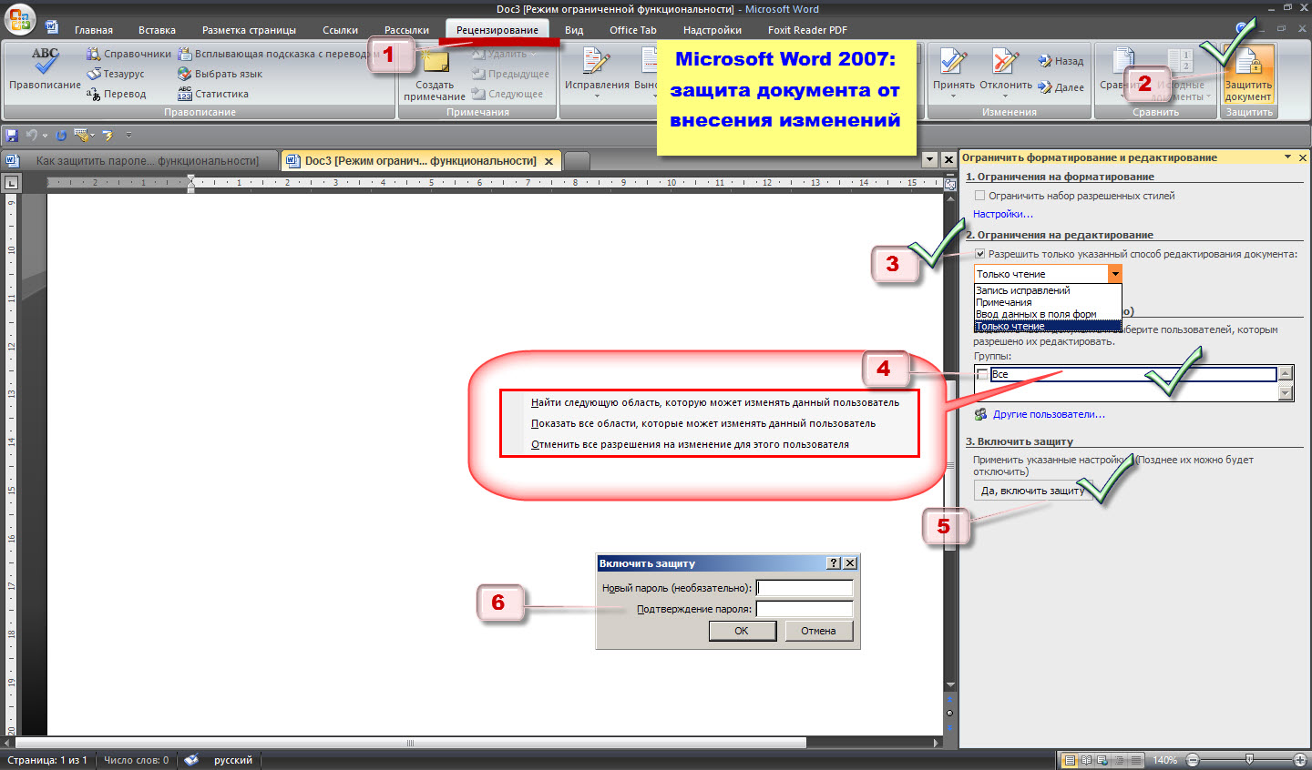The height and width of the screenshot is (770, 1312).
Task: Switch to outline view
Action: tap(1119, 760)
